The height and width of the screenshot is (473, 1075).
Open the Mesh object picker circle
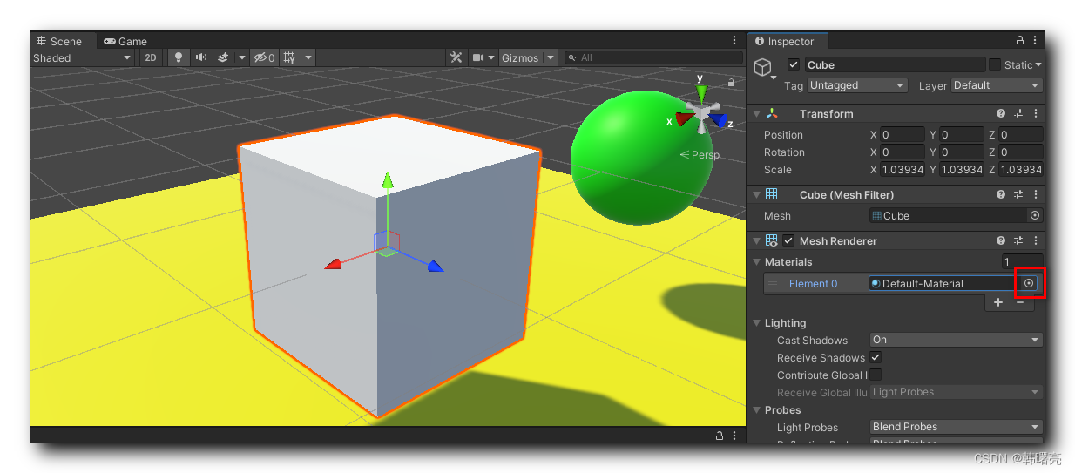pyautogui.click(x=1034, y=215)
